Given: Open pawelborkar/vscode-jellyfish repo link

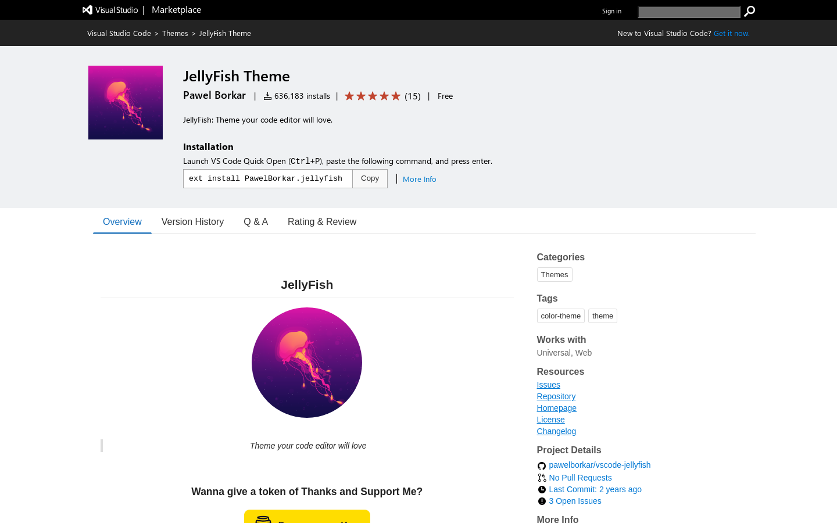Looking at the screenshot, I should (600, 465).
